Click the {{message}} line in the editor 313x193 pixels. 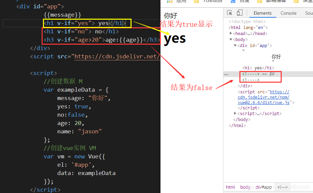tap(62, 15)
